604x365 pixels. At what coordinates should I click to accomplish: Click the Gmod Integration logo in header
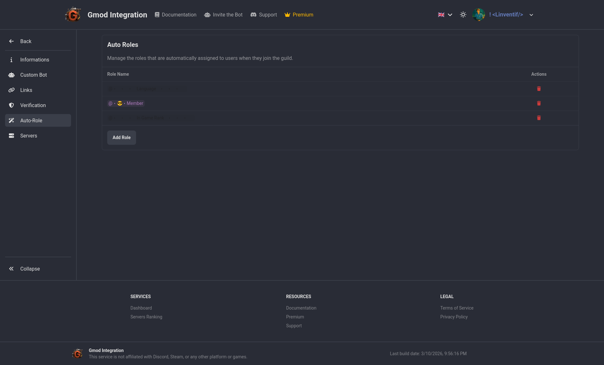[73, 15]
